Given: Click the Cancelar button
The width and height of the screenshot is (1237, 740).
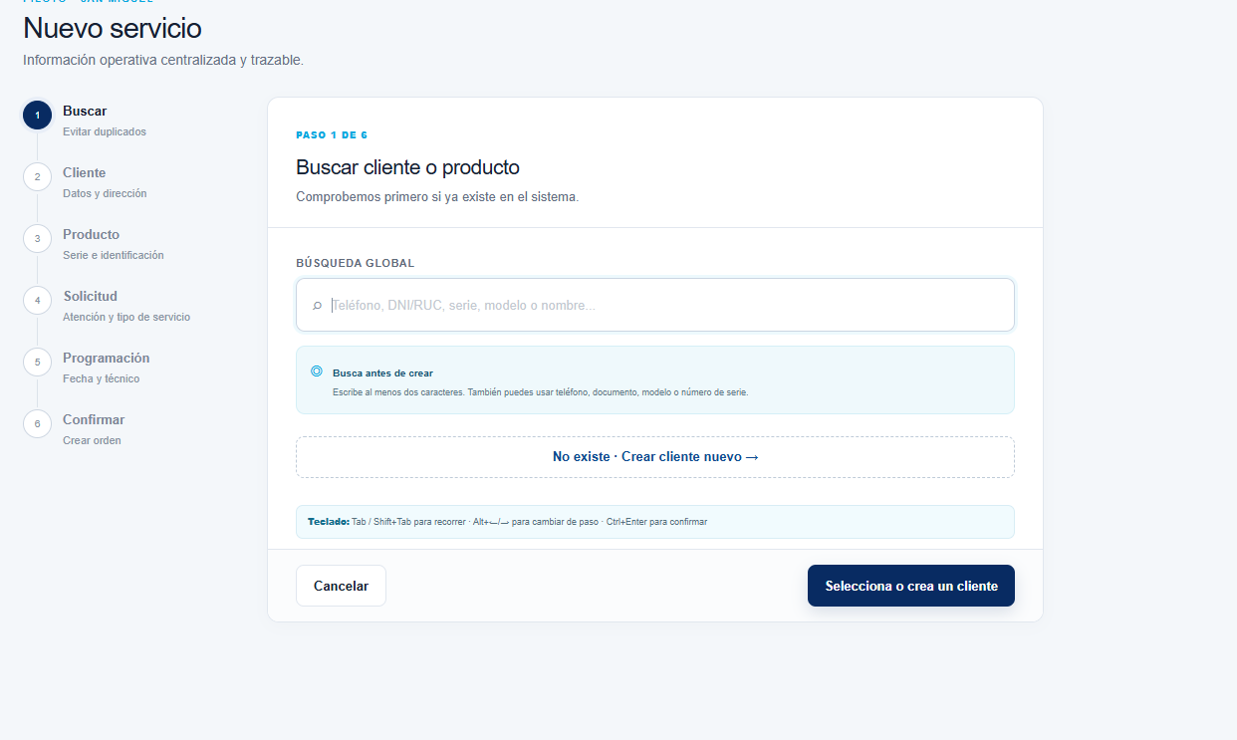Looking at the screenshot, I should [x=341, y=586].
